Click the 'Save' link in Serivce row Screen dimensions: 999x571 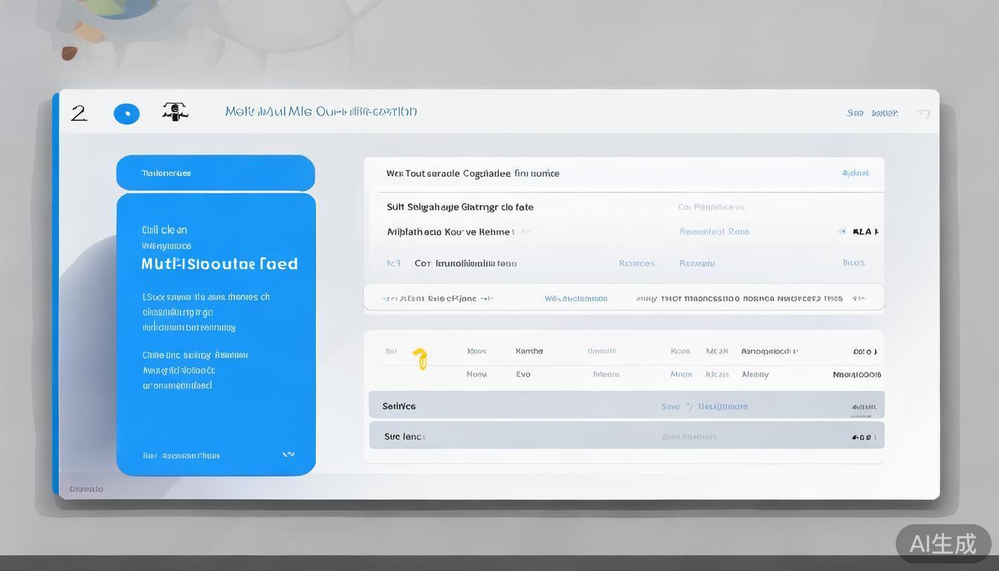click(670, 407)
